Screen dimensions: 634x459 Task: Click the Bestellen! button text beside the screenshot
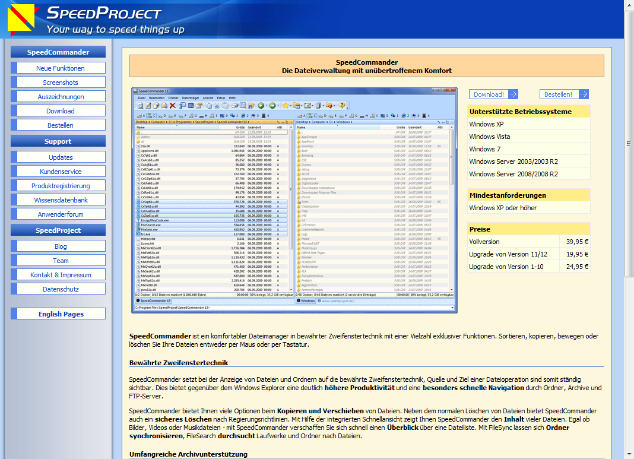558,94
